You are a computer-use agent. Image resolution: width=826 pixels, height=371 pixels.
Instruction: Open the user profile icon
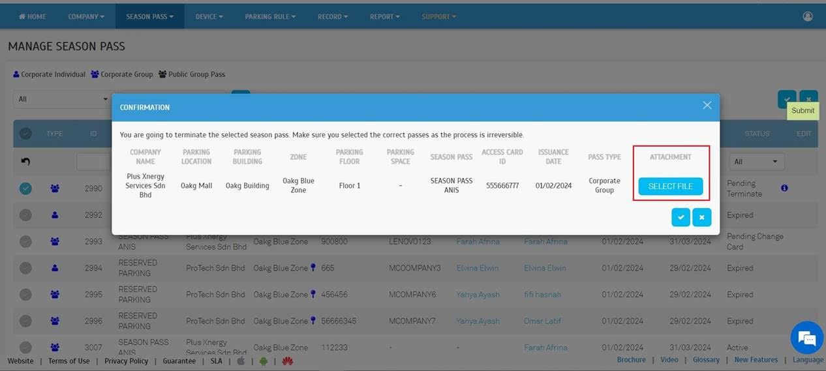pyautogui.click(x=808, y=16)
